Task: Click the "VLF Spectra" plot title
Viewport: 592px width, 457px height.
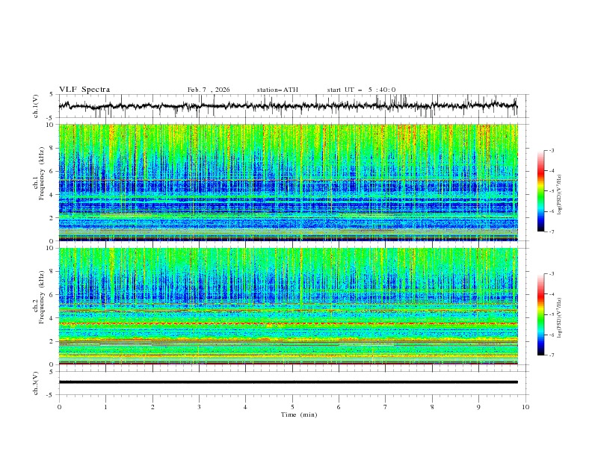Action: (84, 90)
